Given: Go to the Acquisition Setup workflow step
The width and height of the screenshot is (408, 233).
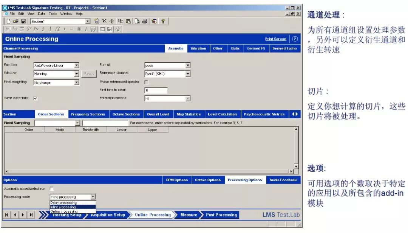Looking at the screenshot, I should pyautogui.click(x=108, y=215).
